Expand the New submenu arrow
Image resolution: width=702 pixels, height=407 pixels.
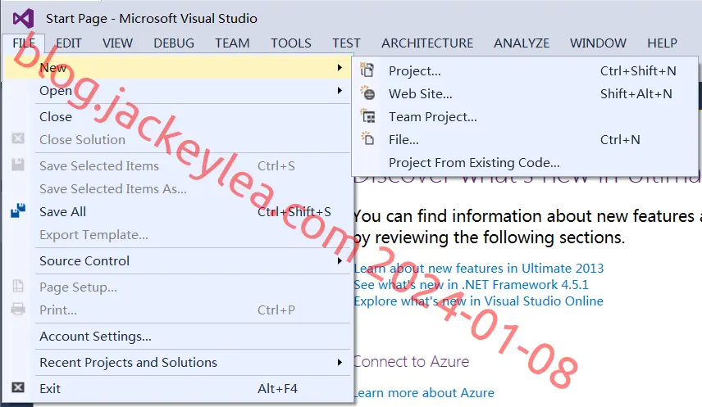click(340, 67)
